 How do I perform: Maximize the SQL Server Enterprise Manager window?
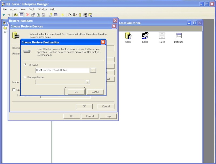[x=207, y=4]
